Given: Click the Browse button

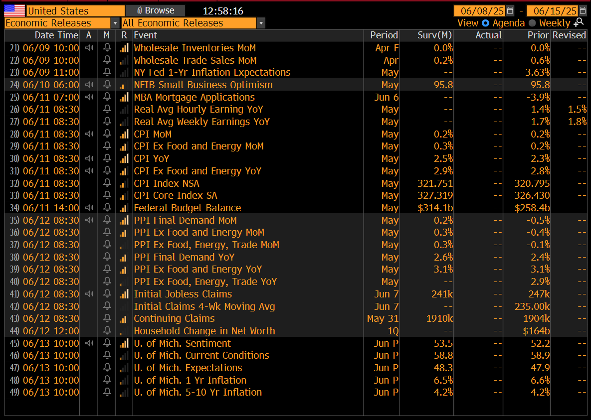Looking at the screenshot, I should click(155, 10).
